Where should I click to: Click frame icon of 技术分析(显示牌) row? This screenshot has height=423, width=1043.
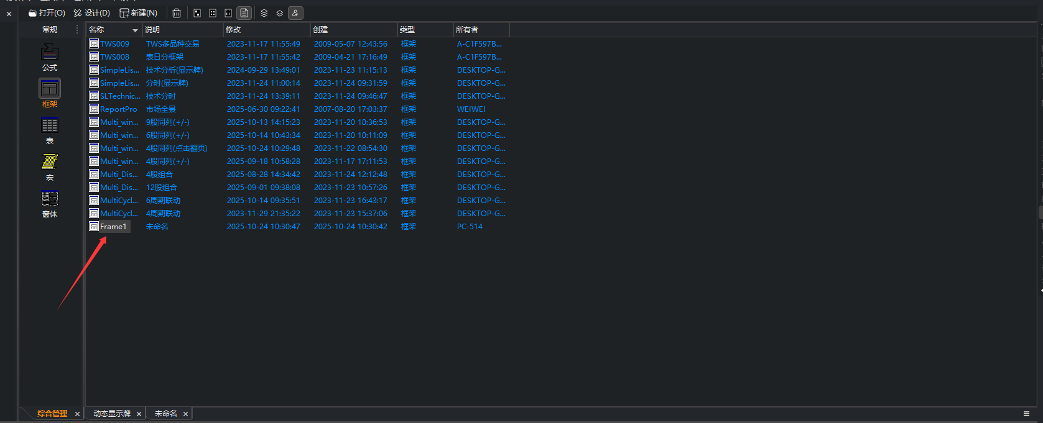pyautogui.click(x=94, y=70)
